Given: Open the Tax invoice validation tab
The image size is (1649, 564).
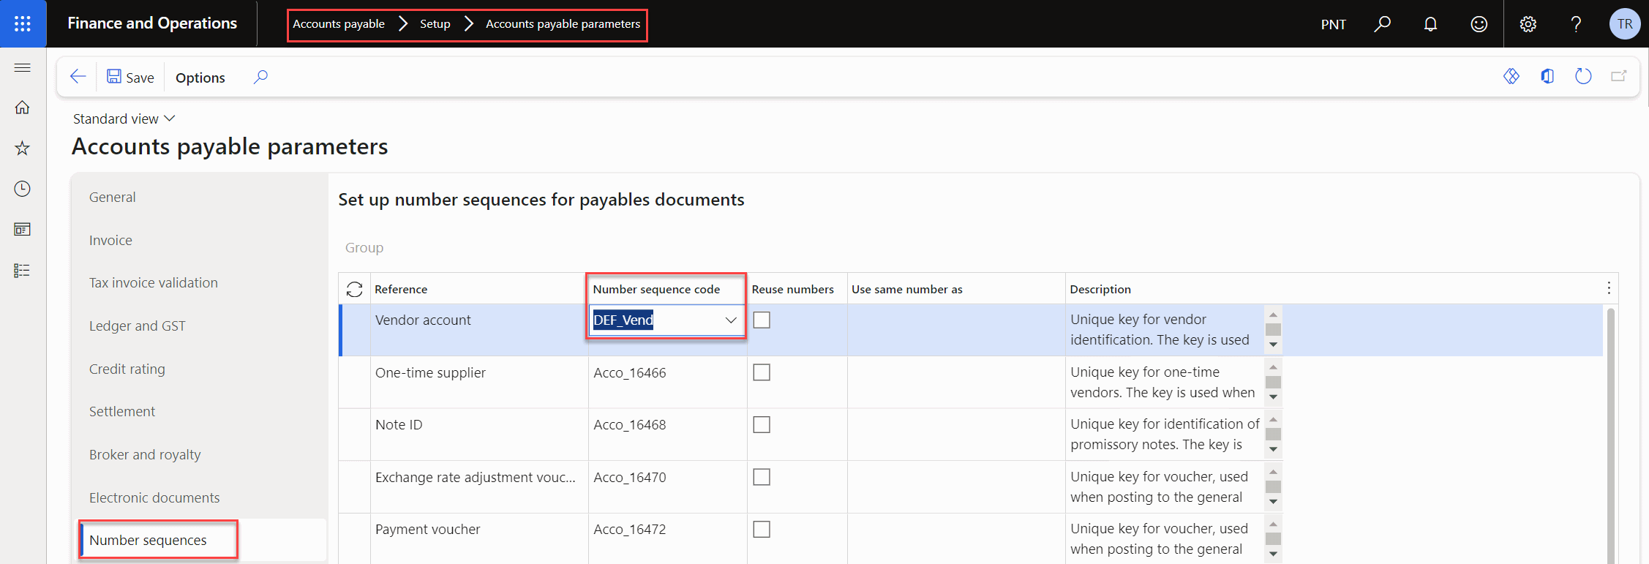Looking at the screenshot, I should tap(154, 282).
